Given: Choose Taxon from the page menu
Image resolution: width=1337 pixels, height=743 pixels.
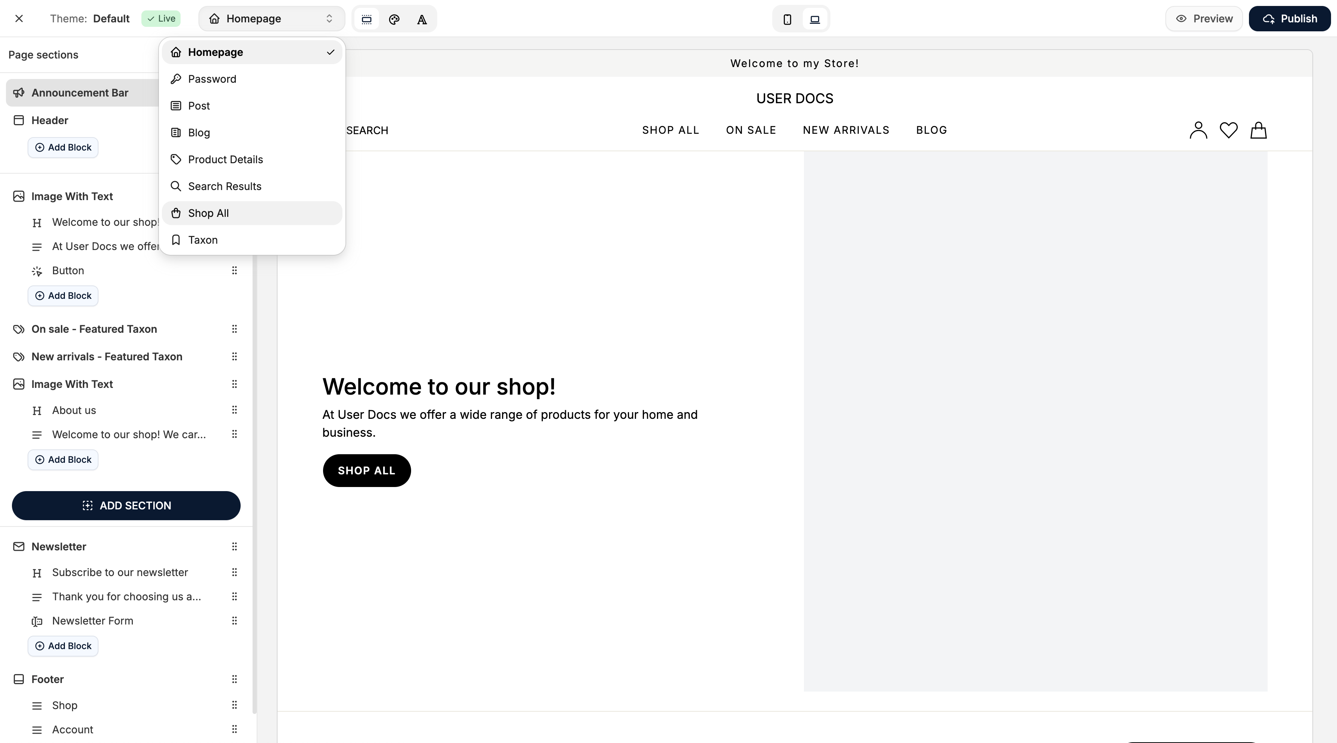Looking at the screenshot, I should 202,240.
